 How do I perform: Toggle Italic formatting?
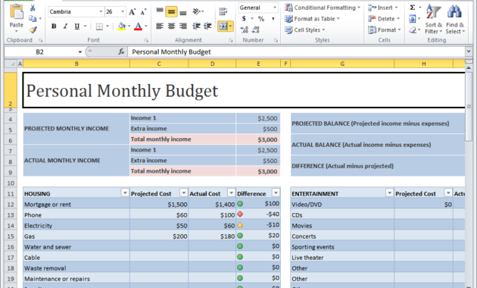(65, 27)
